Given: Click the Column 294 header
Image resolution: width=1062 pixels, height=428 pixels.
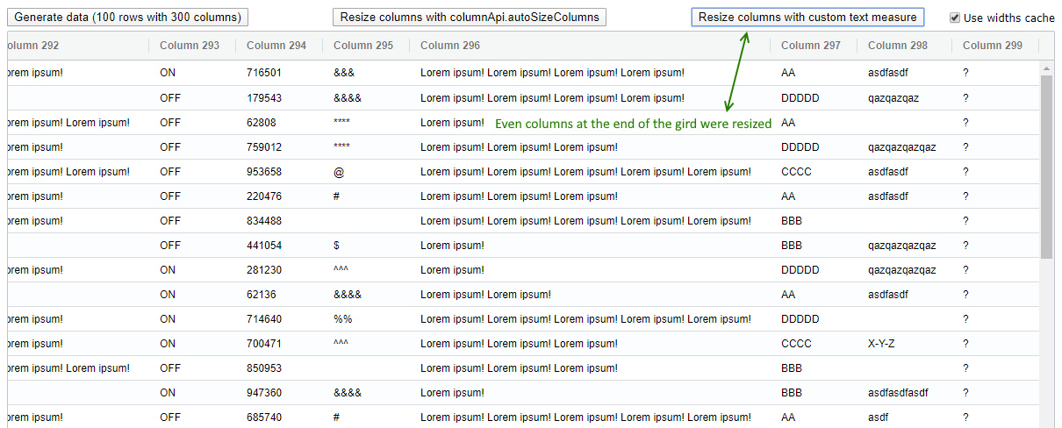Looking at the screenshot, I should click(x=276, y=46).
